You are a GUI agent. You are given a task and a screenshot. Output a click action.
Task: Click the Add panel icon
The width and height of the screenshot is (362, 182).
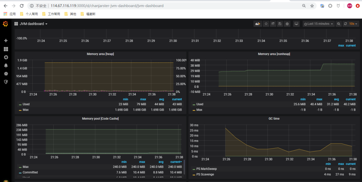pyautogui.click(x=257, y=24)
